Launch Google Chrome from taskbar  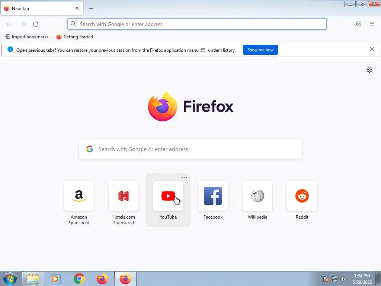pos(79,279)
